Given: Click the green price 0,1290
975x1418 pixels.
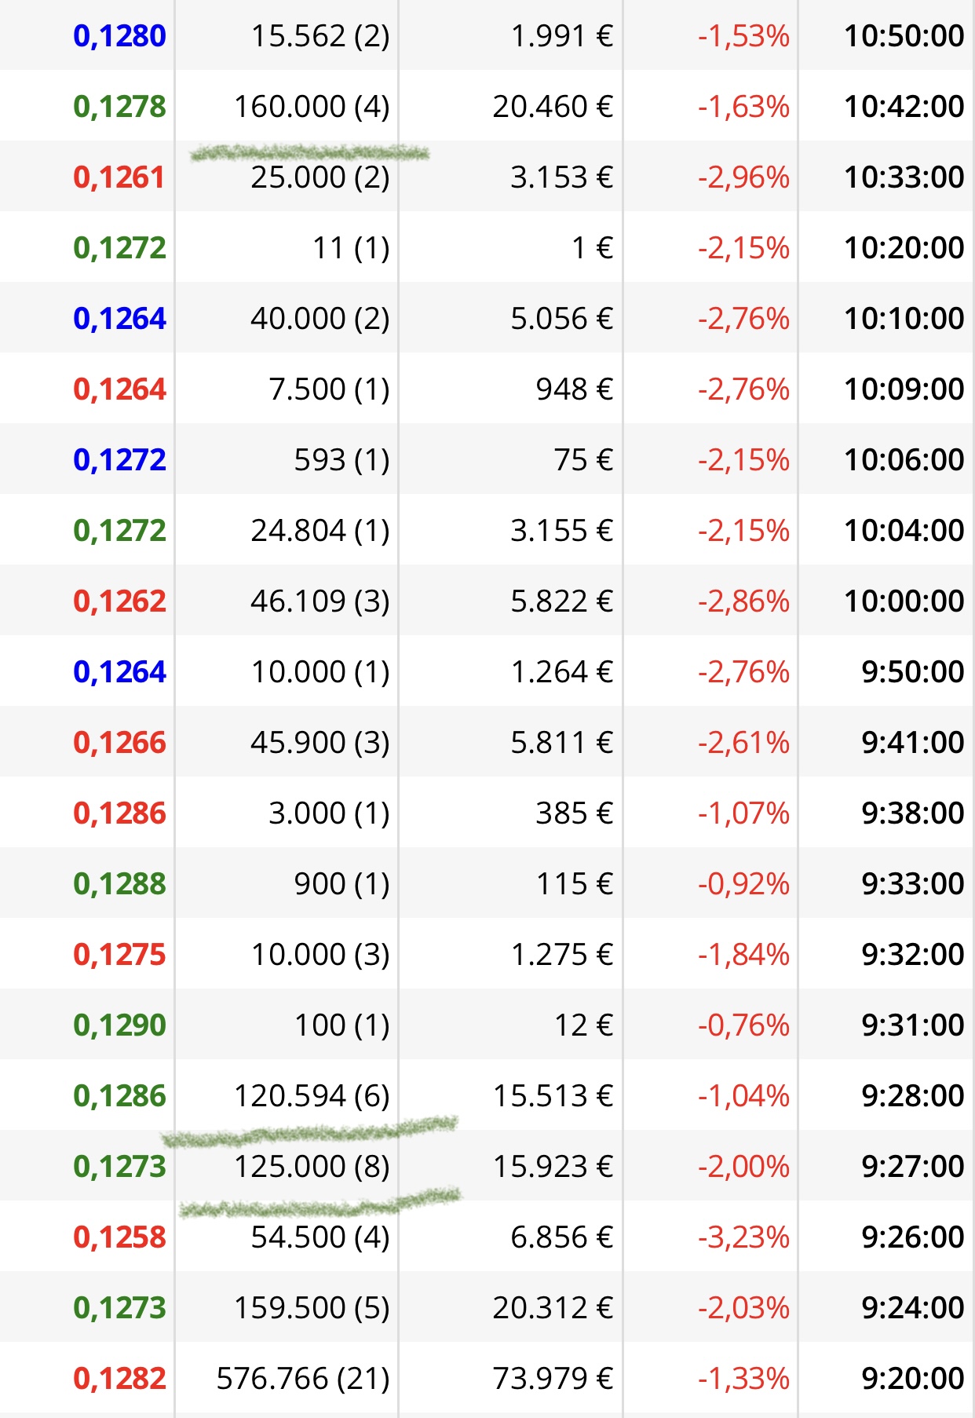Looking at the screenshot, I should click(119, 1025).
